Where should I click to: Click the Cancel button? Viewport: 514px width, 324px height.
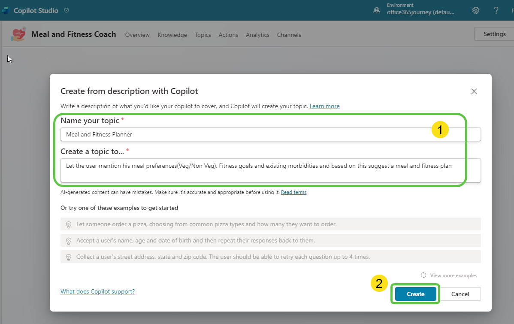tap(460, 294)
